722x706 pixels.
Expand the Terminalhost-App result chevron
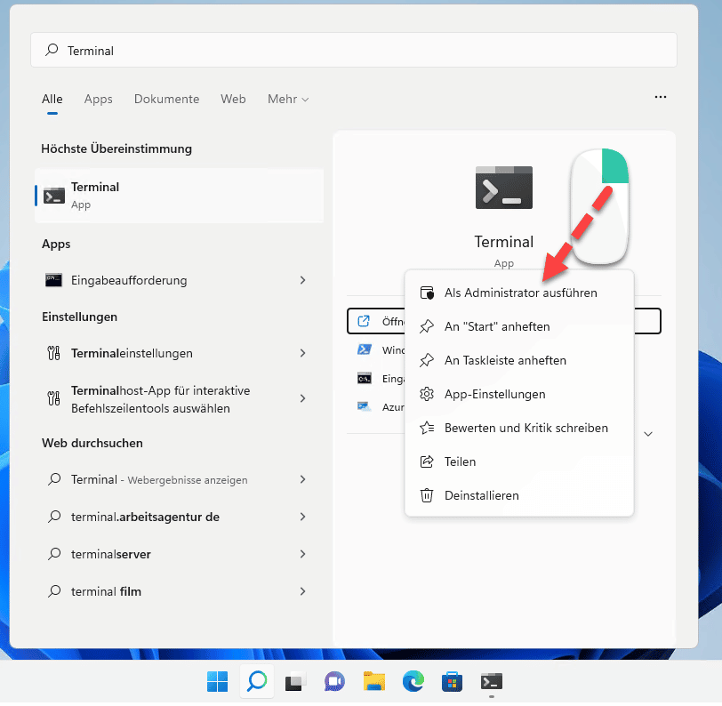pos(302,398)
